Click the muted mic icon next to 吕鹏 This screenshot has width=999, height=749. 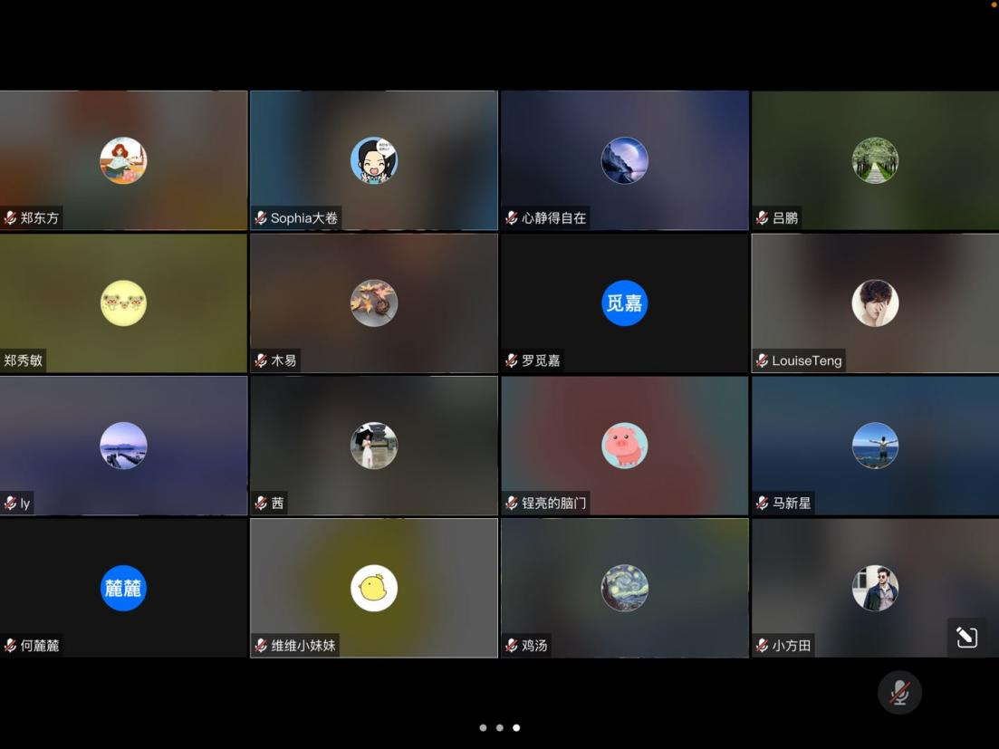pyautogui.click(x=762, y=218)
